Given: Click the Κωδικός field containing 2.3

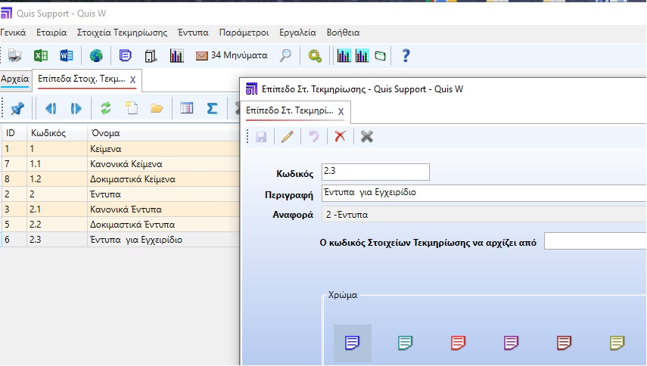Looking at the screenshot, I should click(375, 172).
